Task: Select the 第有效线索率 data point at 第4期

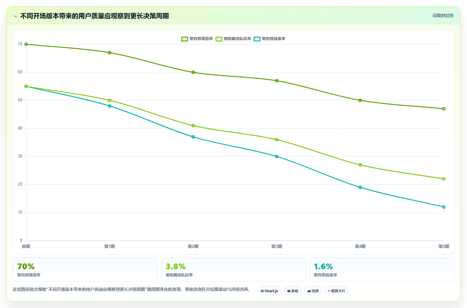Action: point(360,187)
